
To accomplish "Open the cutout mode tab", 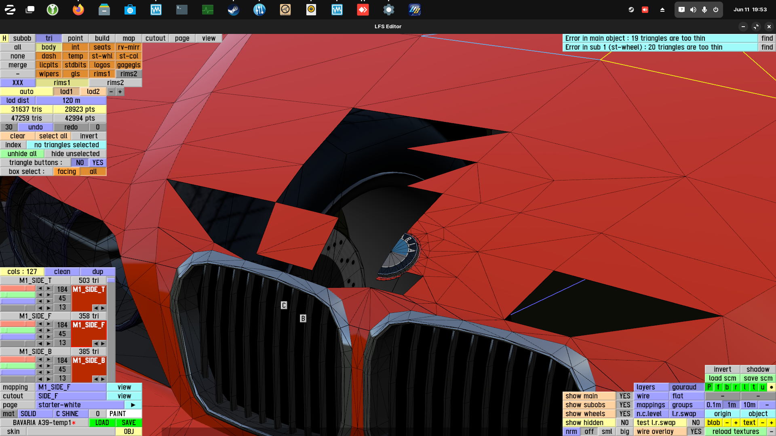I will click(155, 38).
